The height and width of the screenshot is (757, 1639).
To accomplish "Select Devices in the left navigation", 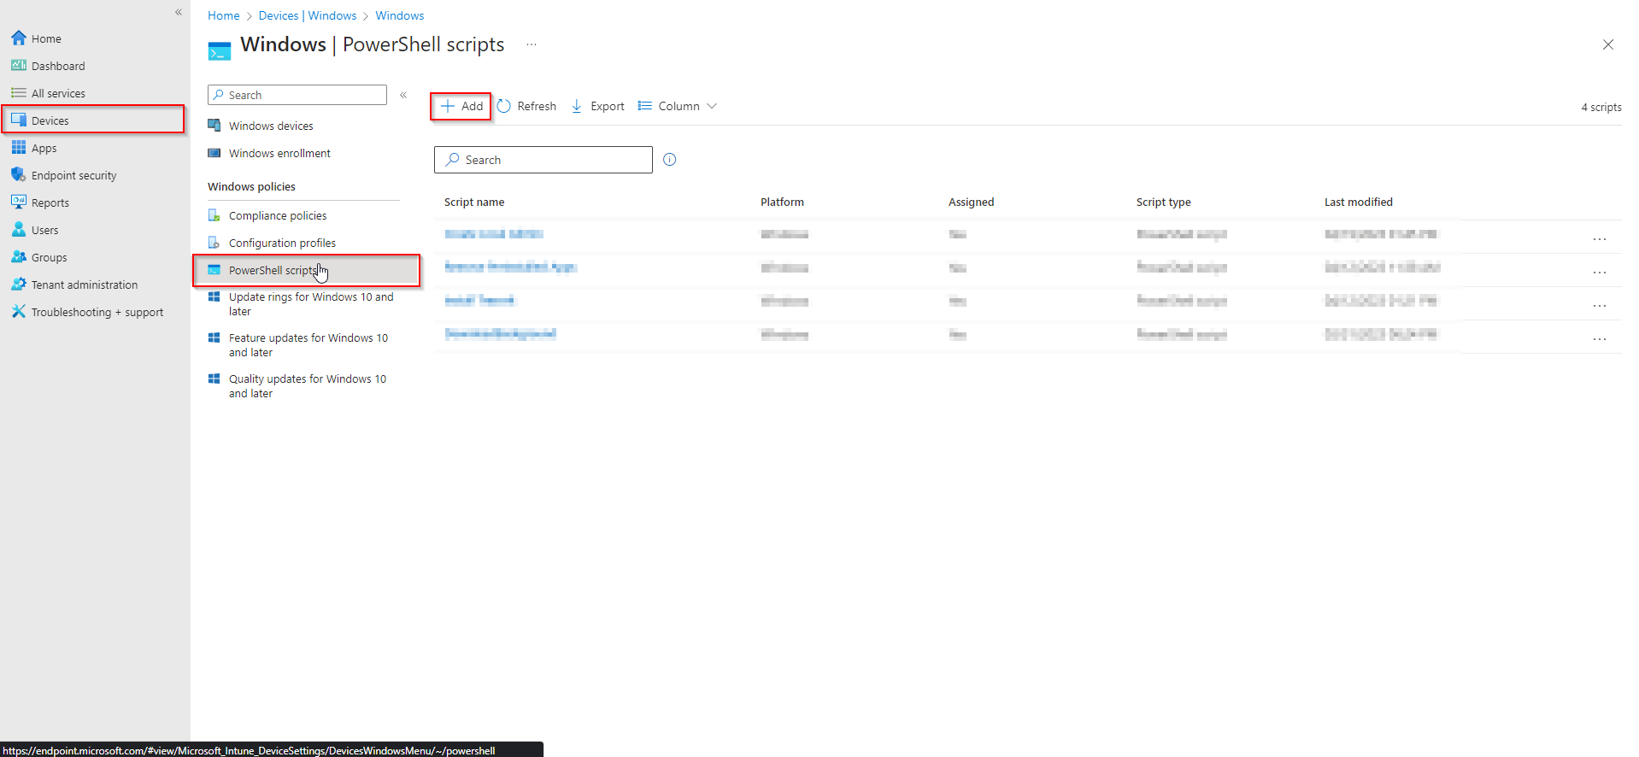I will (x=94, y=120).
